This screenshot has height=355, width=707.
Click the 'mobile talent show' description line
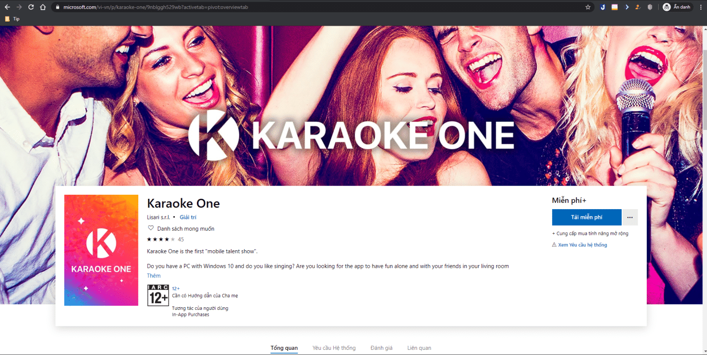[202, 251]
